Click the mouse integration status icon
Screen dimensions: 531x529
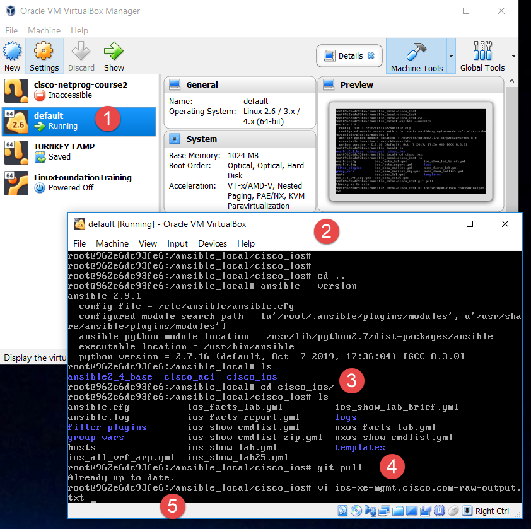tap(453, 511)
